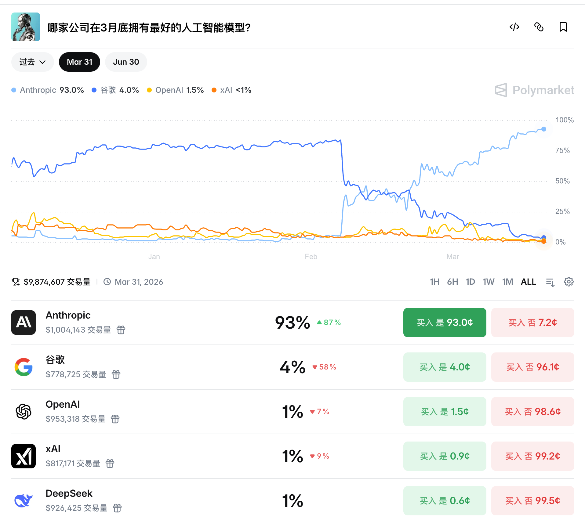Click the OpenAI logo icon
This screenshot has width=585, height=523.
24,412
